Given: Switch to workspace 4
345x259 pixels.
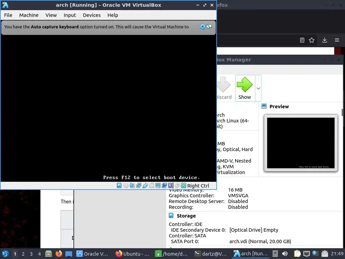Looking at the screenshot, I should [x=39, y=254].
